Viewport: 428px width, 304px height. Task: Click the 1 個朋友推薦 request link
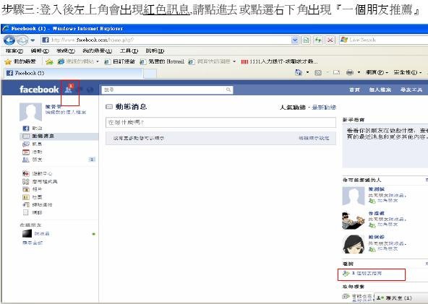367,273
